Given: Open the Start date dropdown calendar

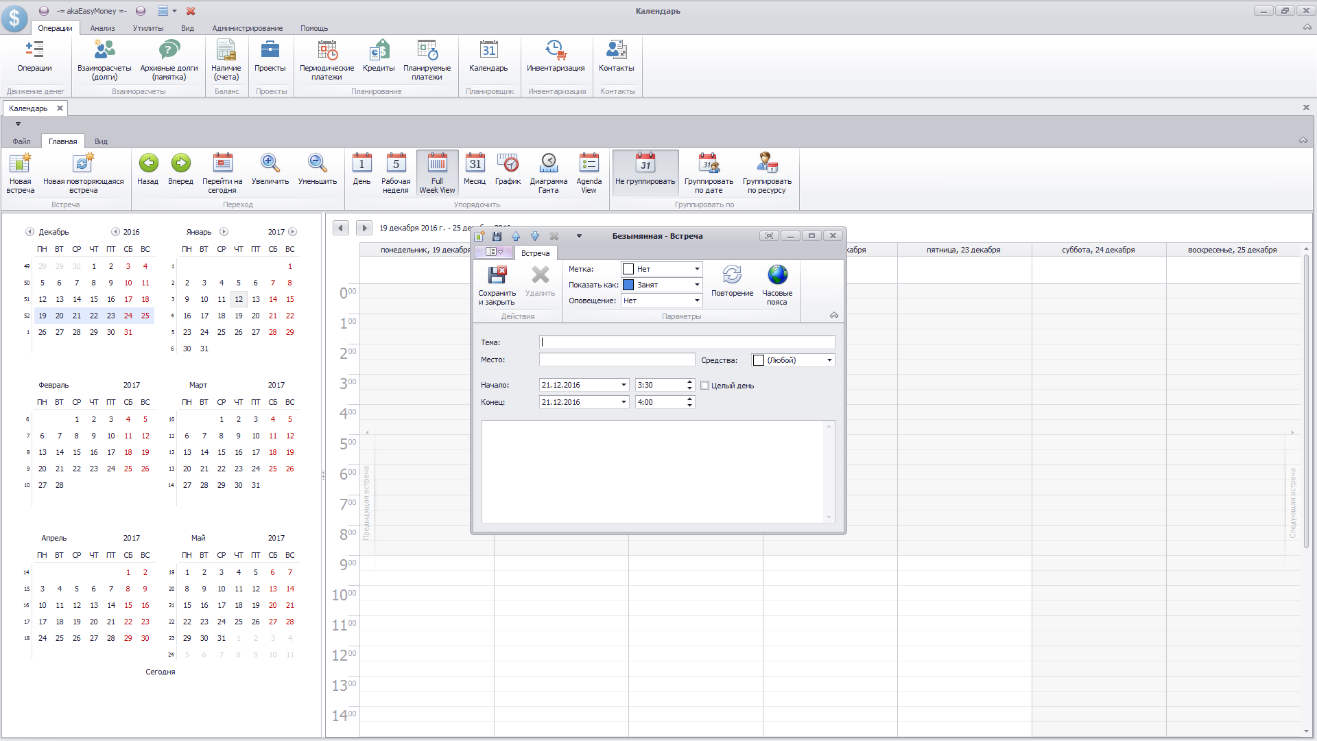Looking at the screenshot, I should pyautogui.click(x=624, y=385).
